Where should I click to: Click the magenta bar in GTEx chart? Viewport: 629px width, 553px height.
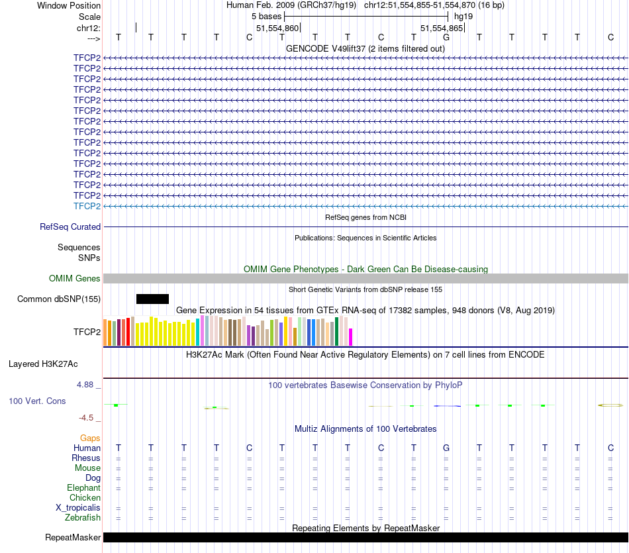pos(351,337)
